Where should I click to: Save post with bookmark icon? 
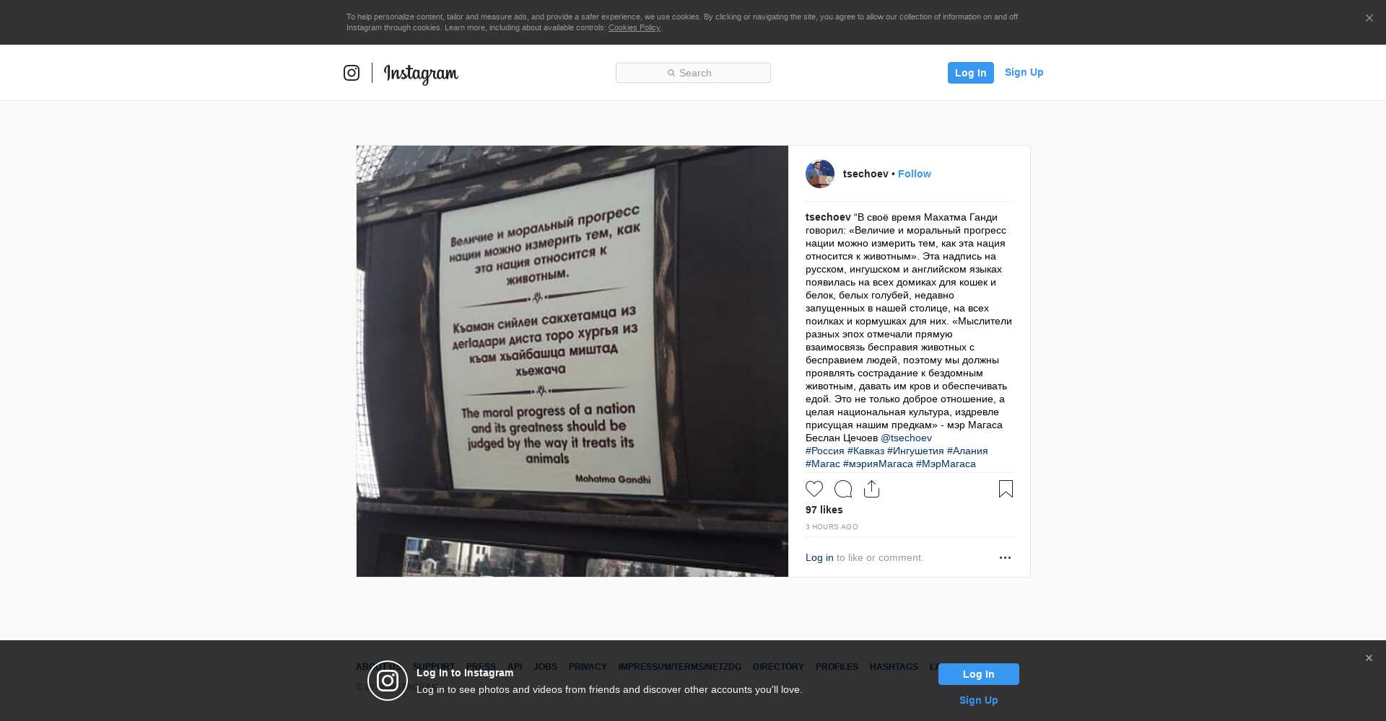1006,489
